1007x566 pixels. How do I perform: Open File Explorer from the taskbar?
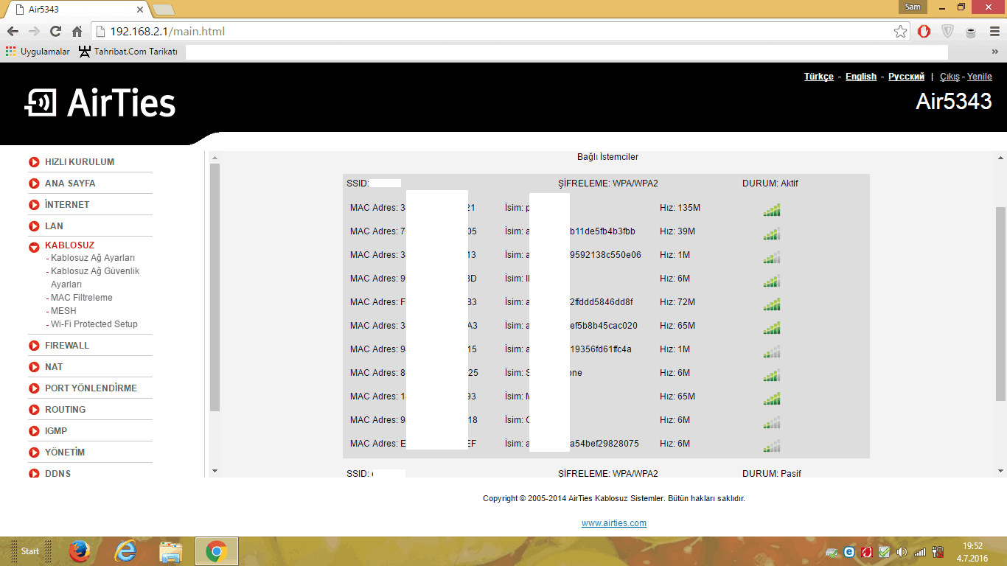(x=171, y=551)
